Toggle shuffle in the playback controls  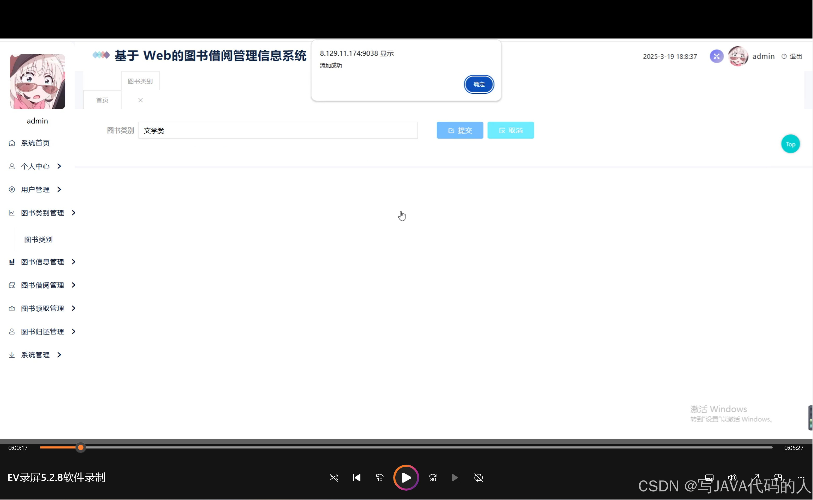tap(334, 478)
